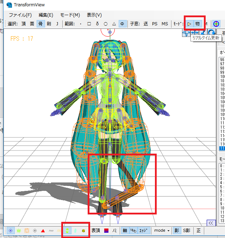Click the gray circle vertex display icon
The width and height of the screenshot is (225, 238).
[35, 231]
